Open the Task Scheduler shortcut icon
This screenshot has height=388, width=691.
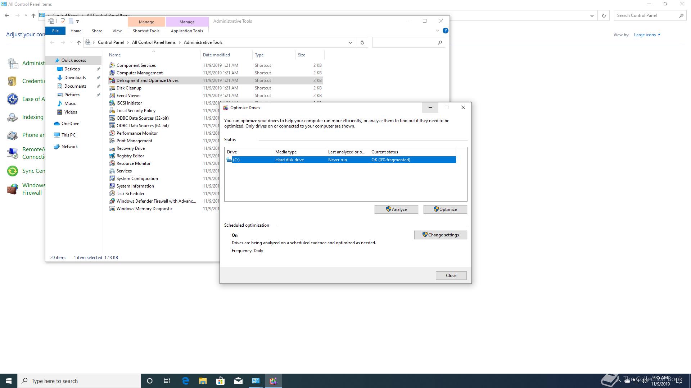[112, 194]
